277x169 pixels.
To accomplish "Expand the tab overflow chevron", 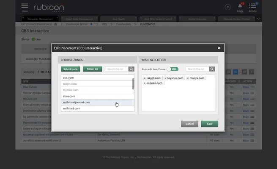I will [x=258, y=19].
